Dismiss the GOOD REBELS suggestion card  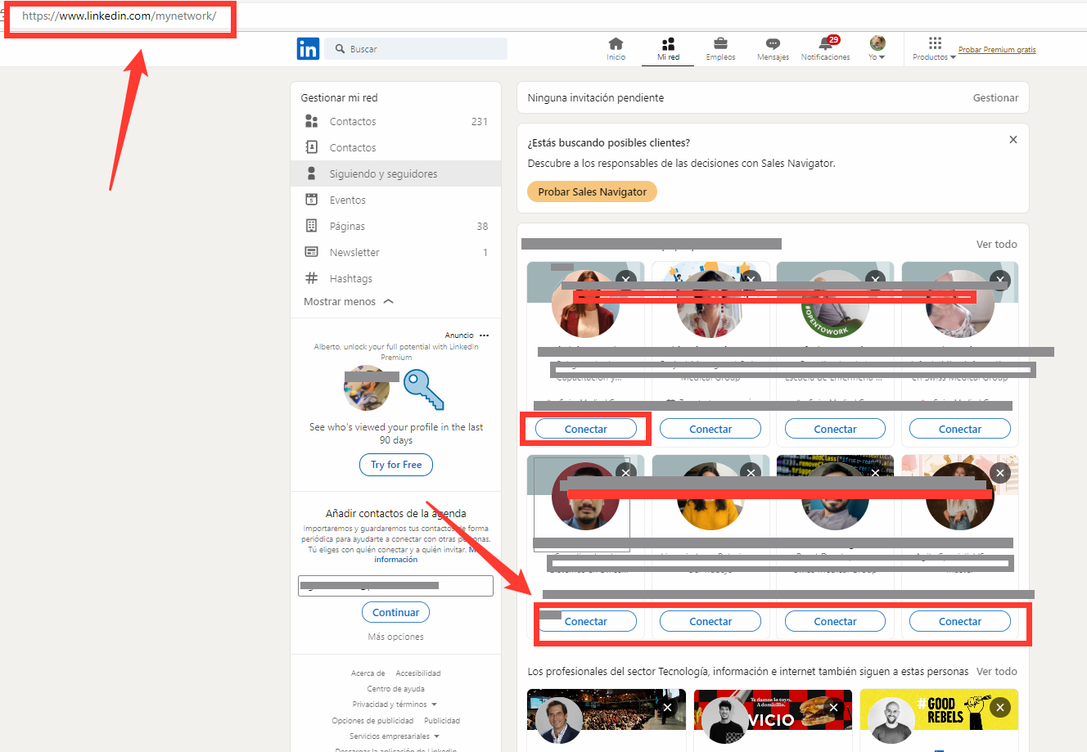coord(999,708)
